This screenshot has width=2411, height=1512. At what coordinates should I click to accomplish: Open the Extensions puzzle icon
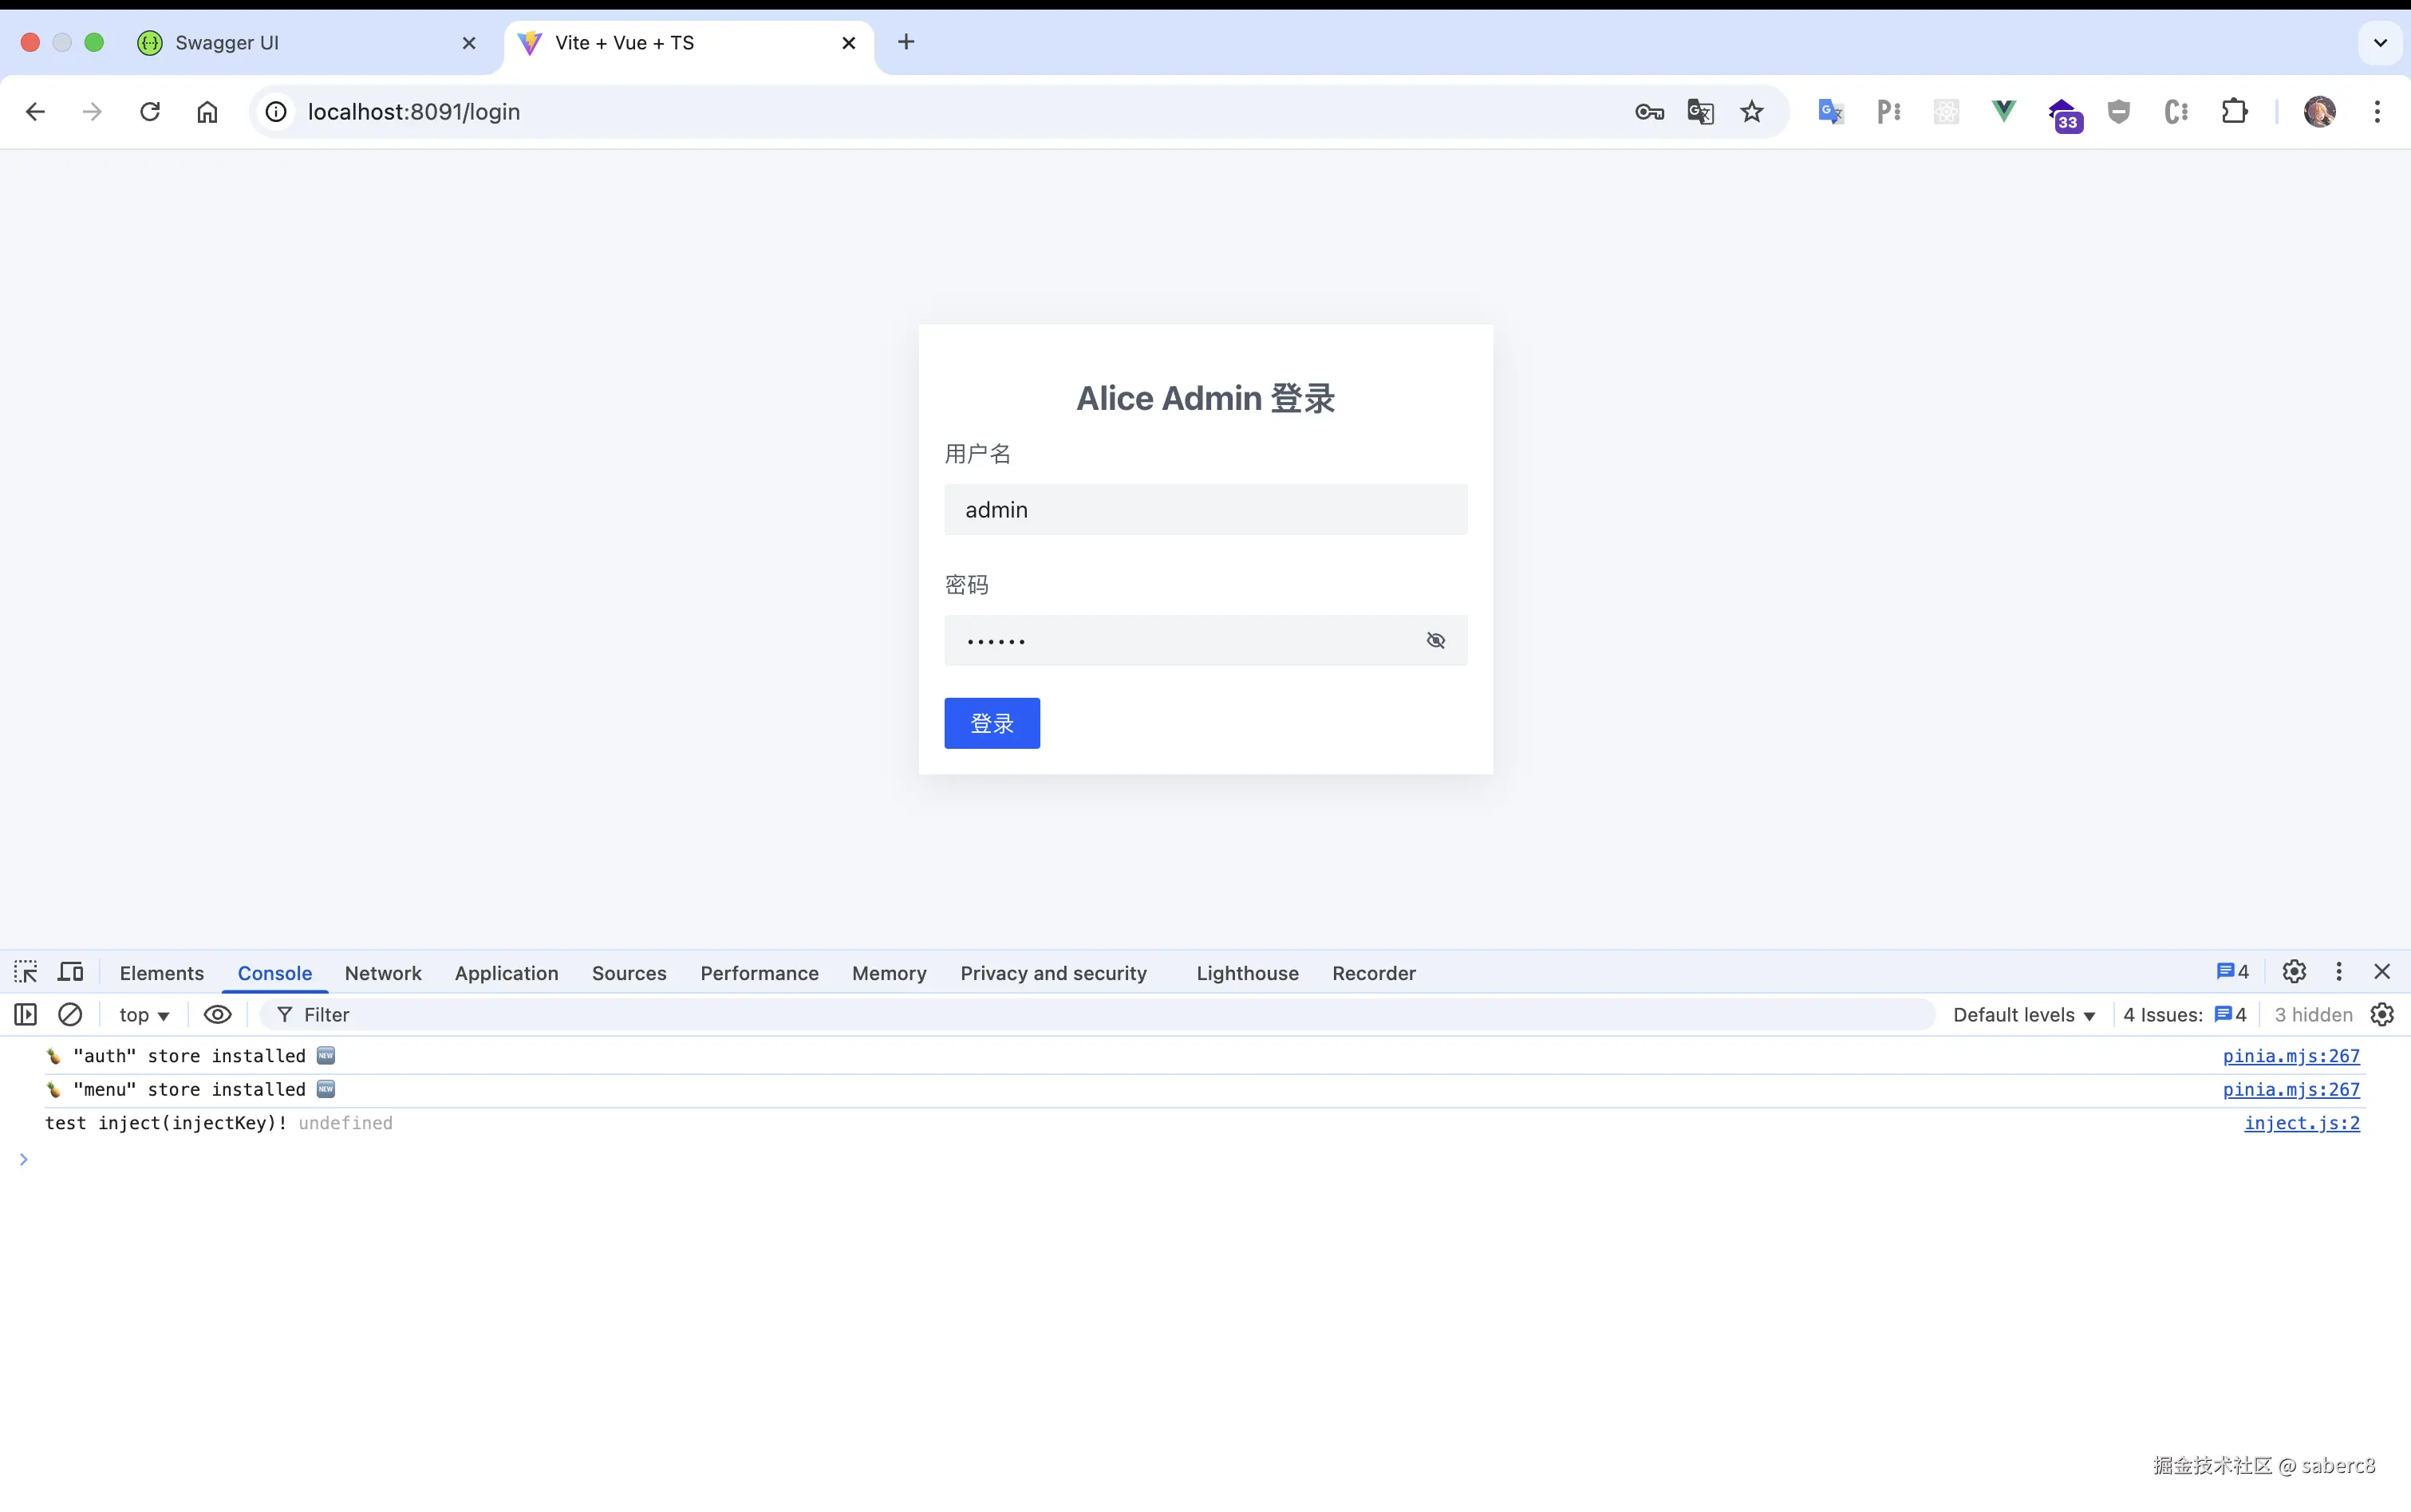[2234, 111]
